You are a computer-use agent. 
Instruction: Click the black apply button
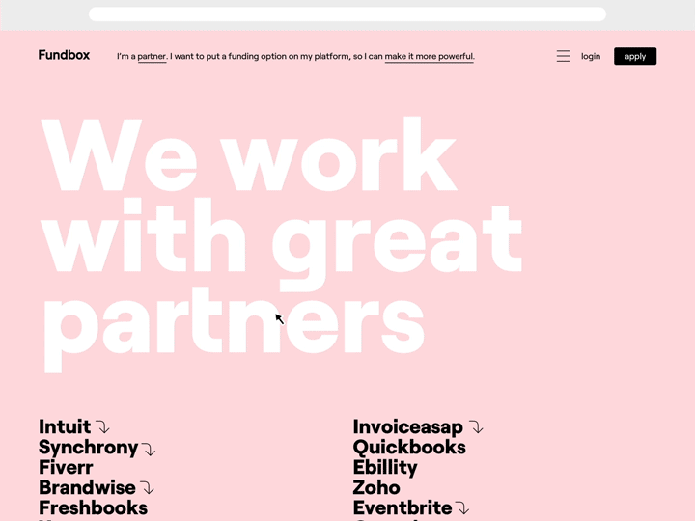[635, 56]
